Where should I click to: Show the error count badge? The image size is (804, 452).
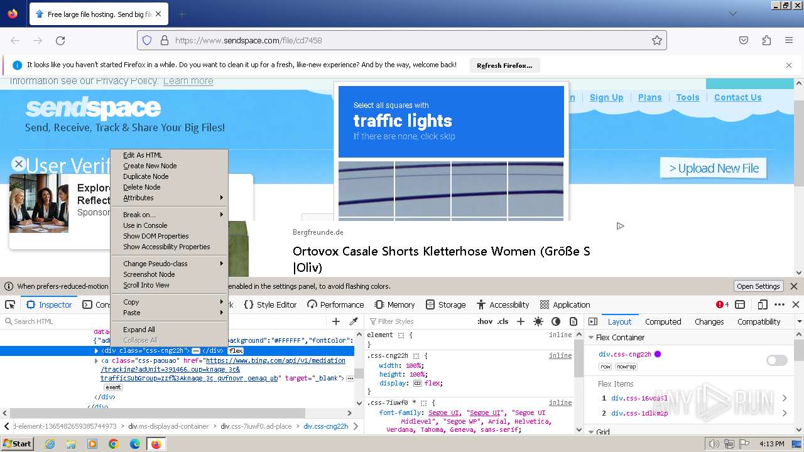pos(722,304)
